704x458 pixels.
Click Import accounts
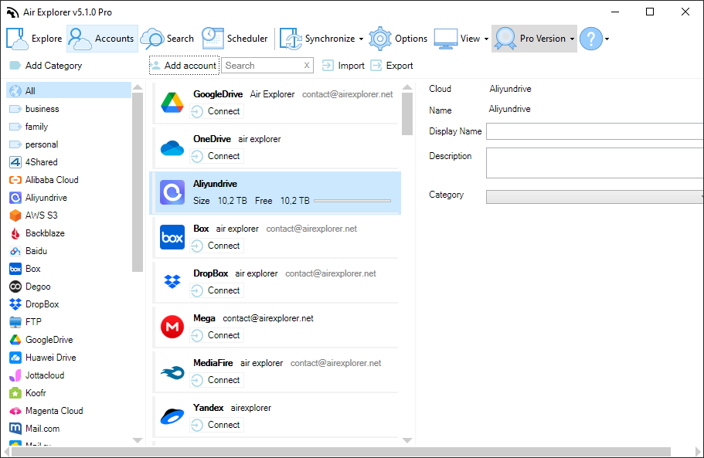point(343,66)
